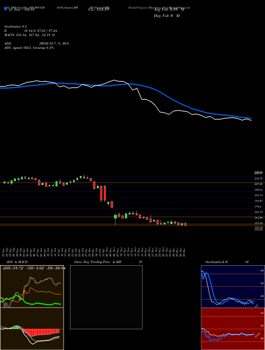
Task: Click the ADX signal: SELL Growing text
Action: tap(29, 48)
